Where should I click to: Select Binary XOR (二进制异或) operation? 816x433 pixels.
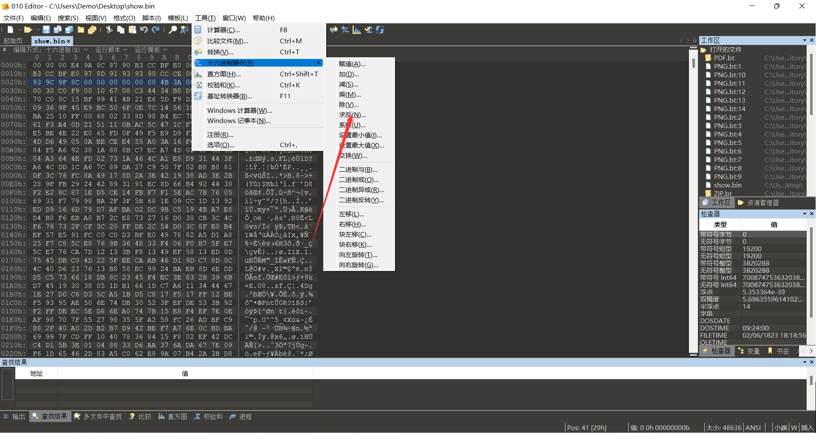tap(359, 190)
